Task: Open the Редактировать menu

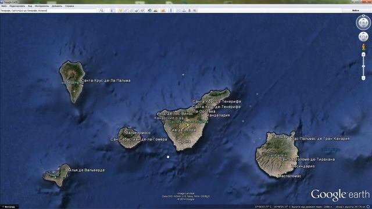Action: tap(17, 6)
